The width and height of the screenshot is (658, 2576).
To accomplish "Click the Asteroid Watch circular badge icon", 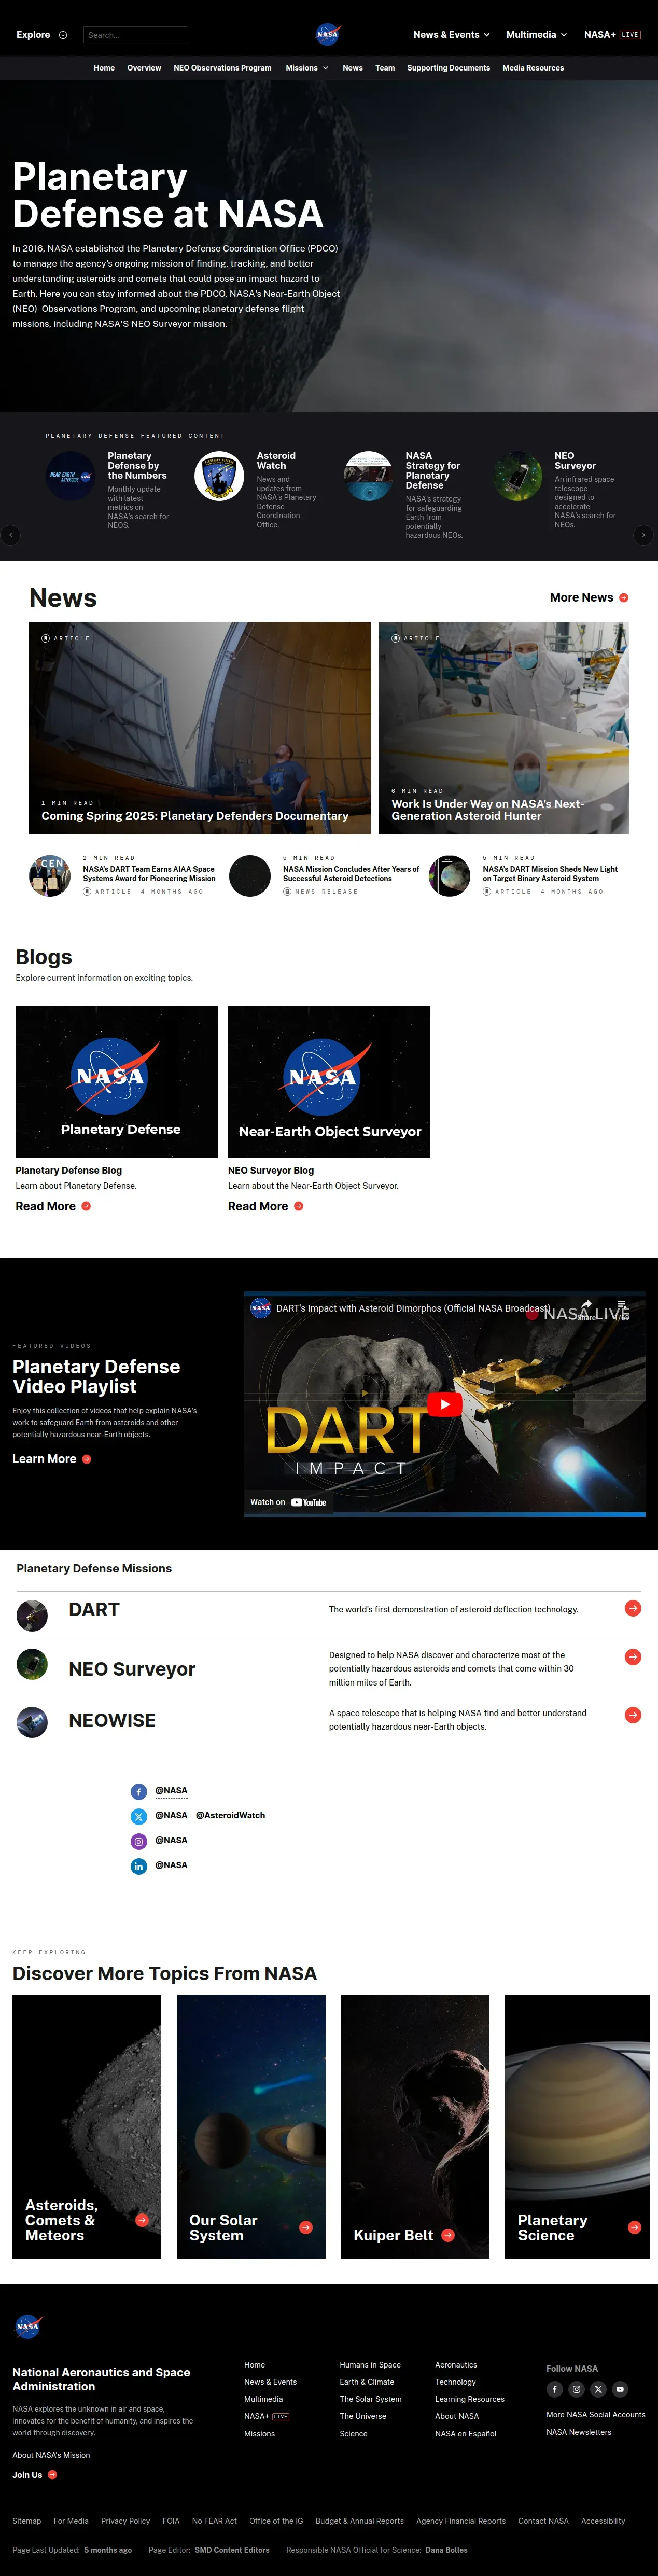I will (219, 477).
